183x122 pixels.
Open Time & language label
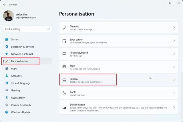21,83
